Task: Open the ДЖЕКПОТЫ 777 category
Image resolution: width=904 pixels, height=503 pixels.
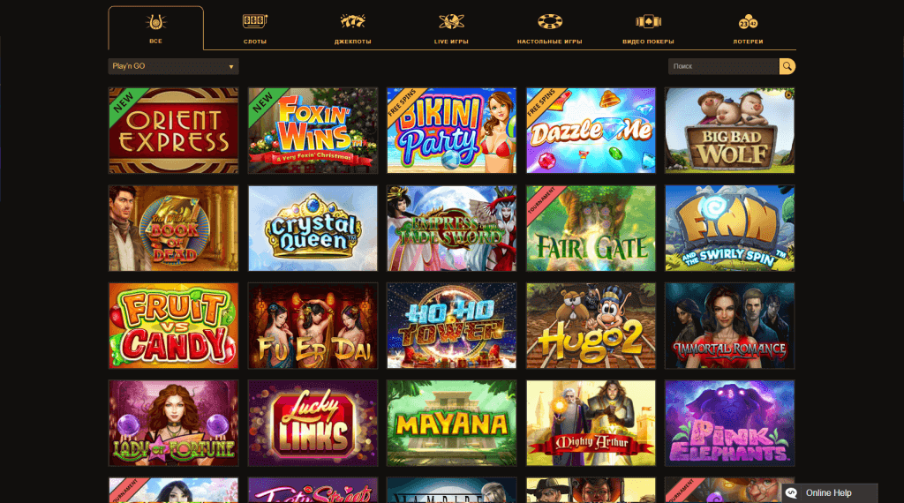Action: tap(353, 22)
